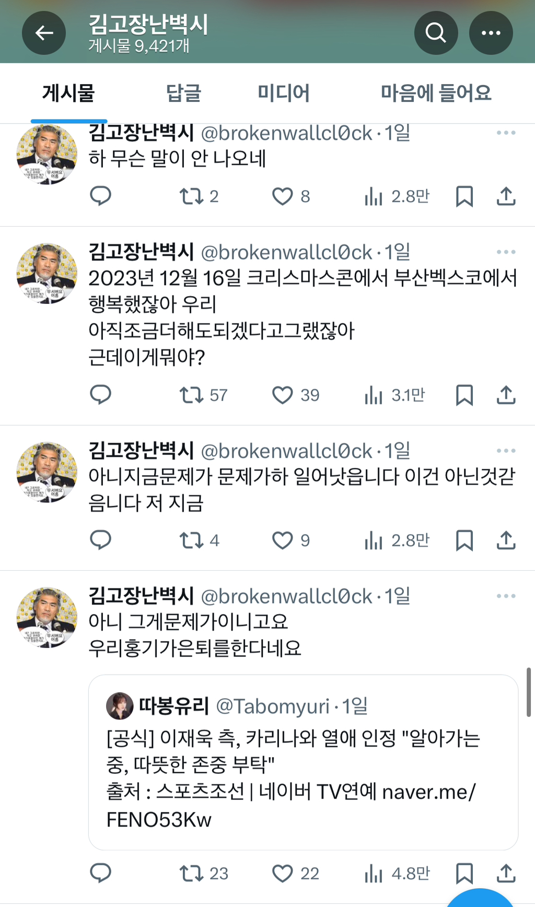Grab the scrollbar on the right edge
535x907 pixels.
529,692
